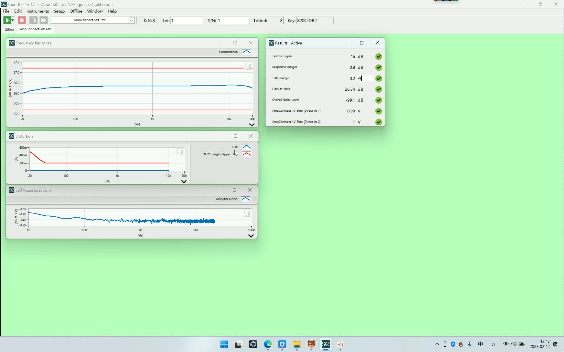Click the Task View taskbar icon

238,344
